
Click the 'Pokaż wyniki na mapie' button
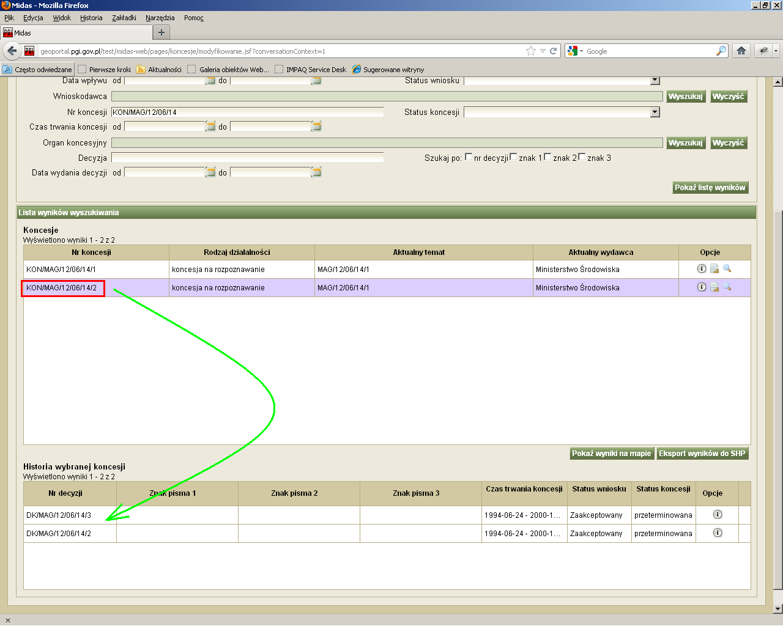pyautogui.click(x=611, y=454)
